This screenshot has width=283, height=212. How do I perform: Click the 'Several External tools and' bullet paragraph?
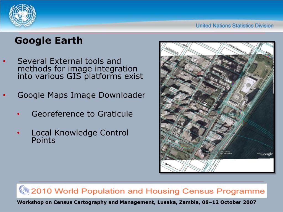80,68
